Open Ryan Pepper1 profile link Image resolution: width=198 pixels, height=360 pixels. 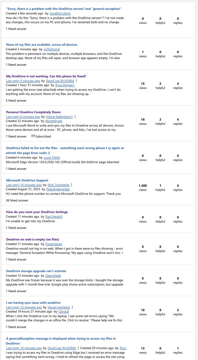click(65, 85)
